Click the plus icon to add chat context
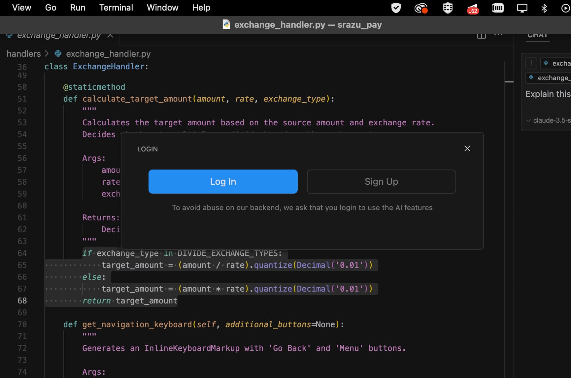571x378 pixels. [531, 63]
